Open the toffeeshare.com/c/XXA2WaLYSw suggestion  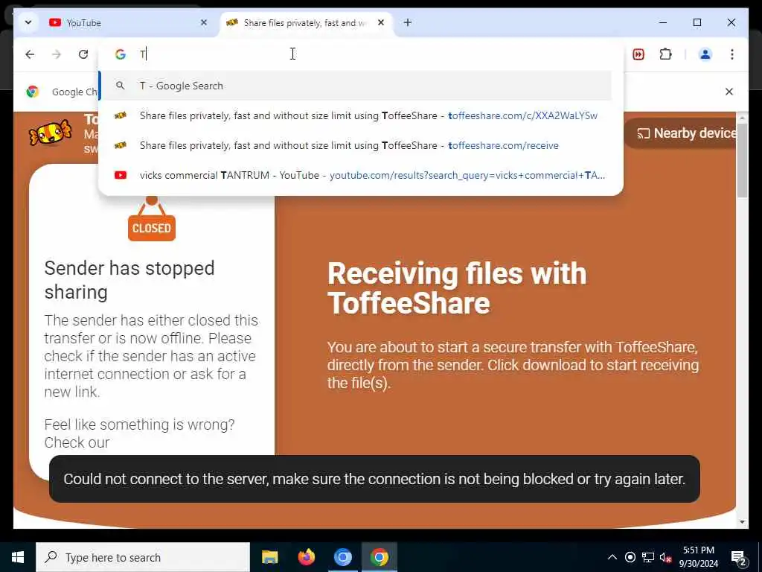(x=355, y=115)
